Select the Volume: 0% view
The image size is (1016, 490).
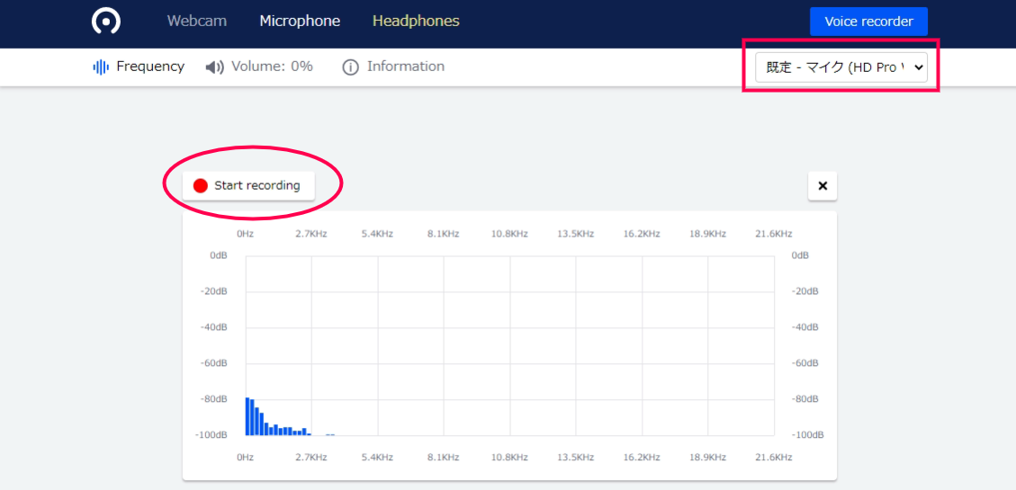coord(259,67)
